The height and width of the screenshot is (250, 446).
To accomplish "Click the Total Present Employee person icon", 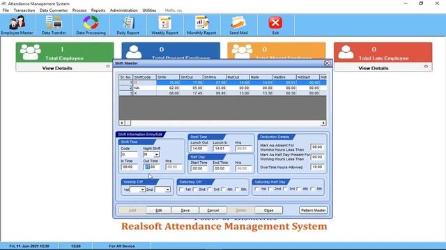I will [x=134, y=52].
